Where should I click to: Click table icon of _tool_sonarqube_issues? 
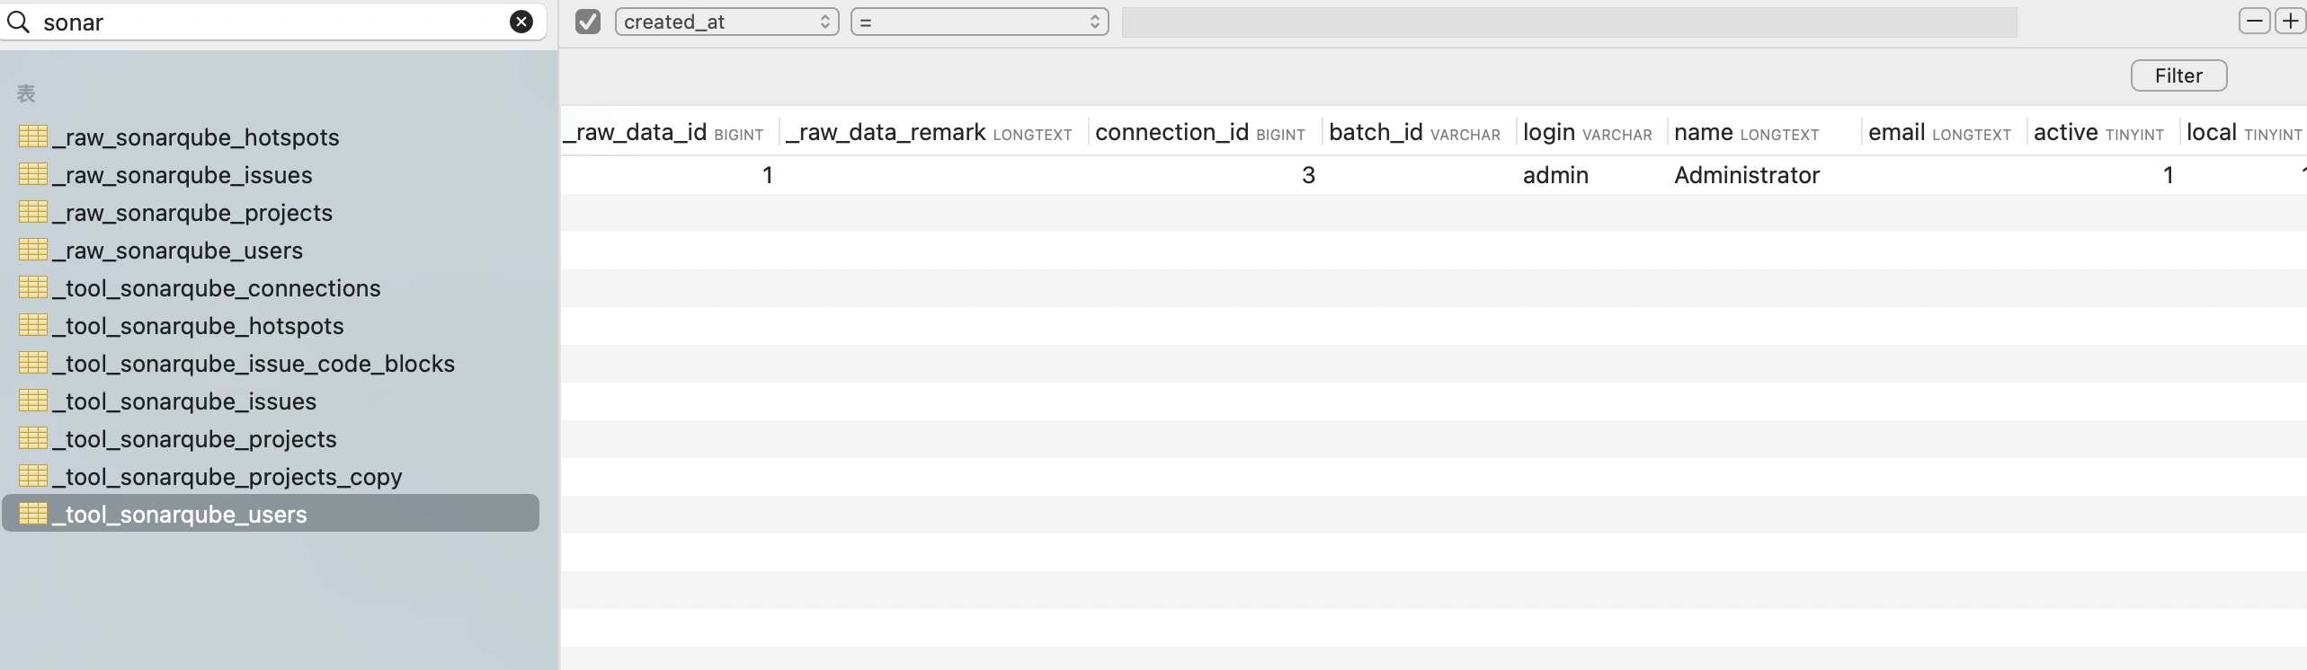pyautogui.click(x=33, y=401)
